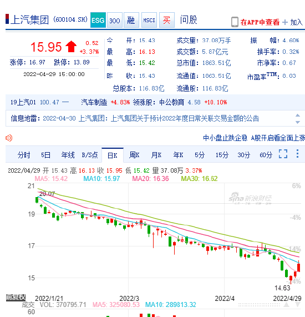Click the 最低 value 15.42

tap(147, 63)
